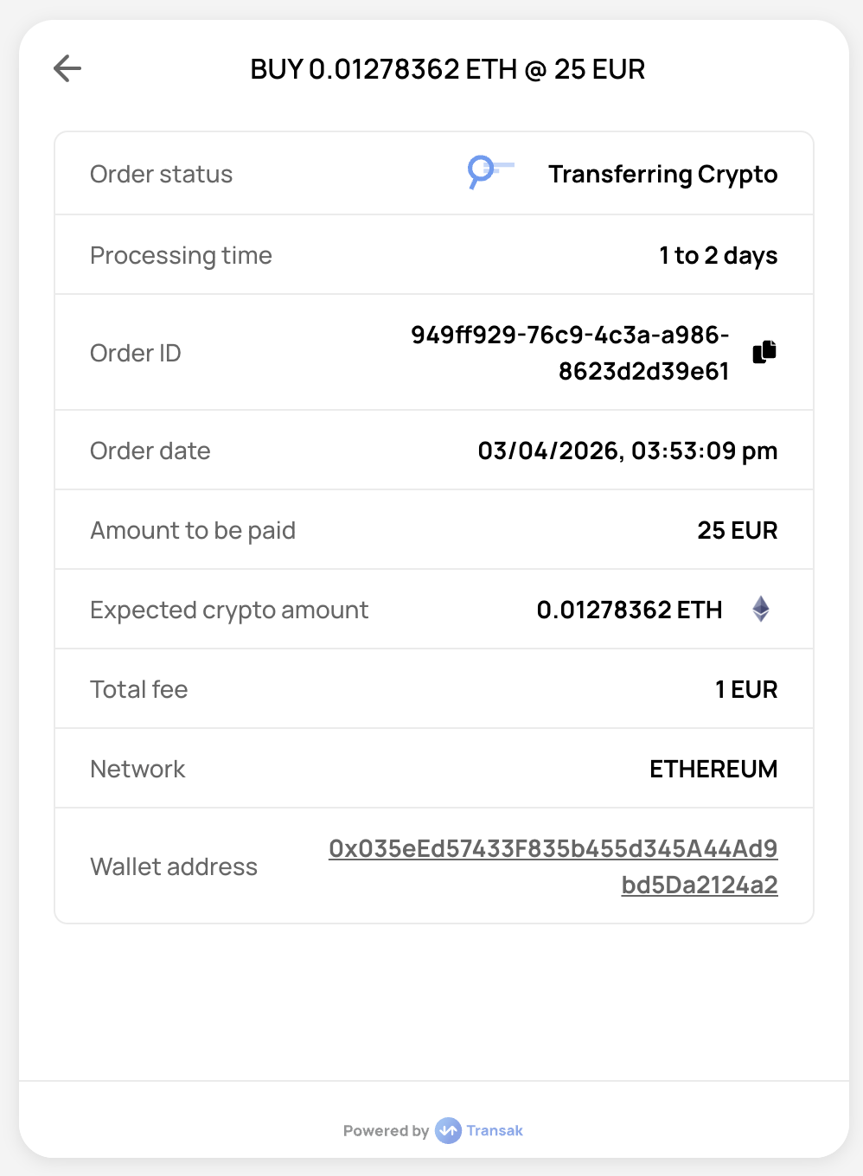Click the "Powered by" footer text
Viewport: 863px width, 1176px height.
(386, 1130)
